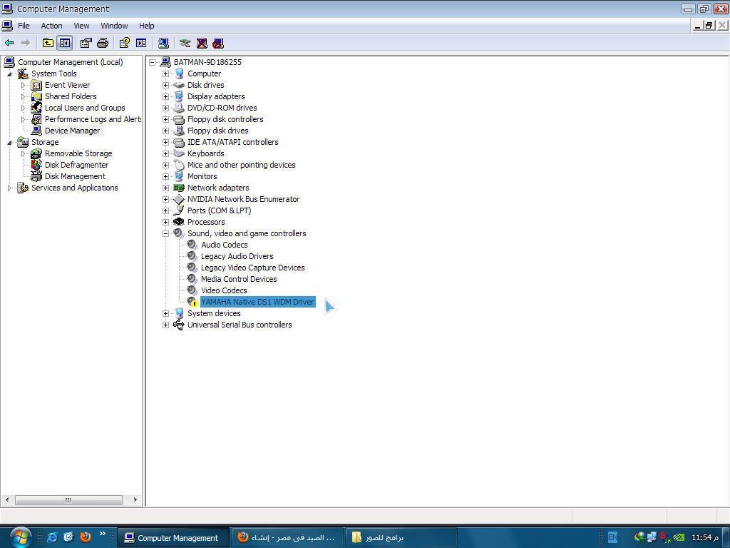Select Disk Management in left tree
This screenshot has height=548, width=730.
(x=75, y=176)
